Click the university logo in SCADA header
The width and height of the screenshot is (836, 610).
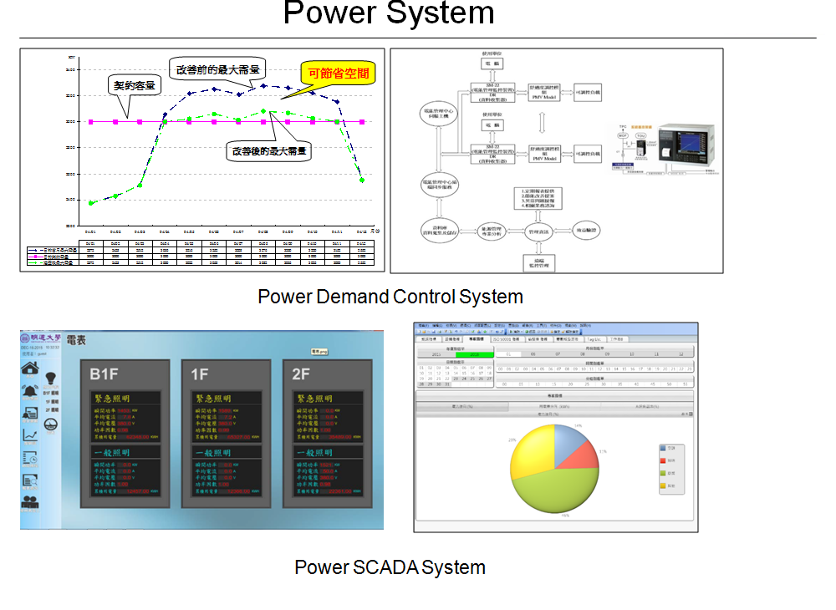coord(40,338)
